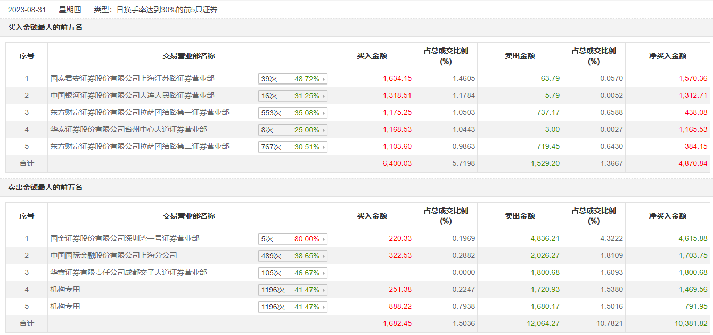Select ratio value 4.3222
The width and height of the screenshot is (713, 335).
click(x=612, y=239)
